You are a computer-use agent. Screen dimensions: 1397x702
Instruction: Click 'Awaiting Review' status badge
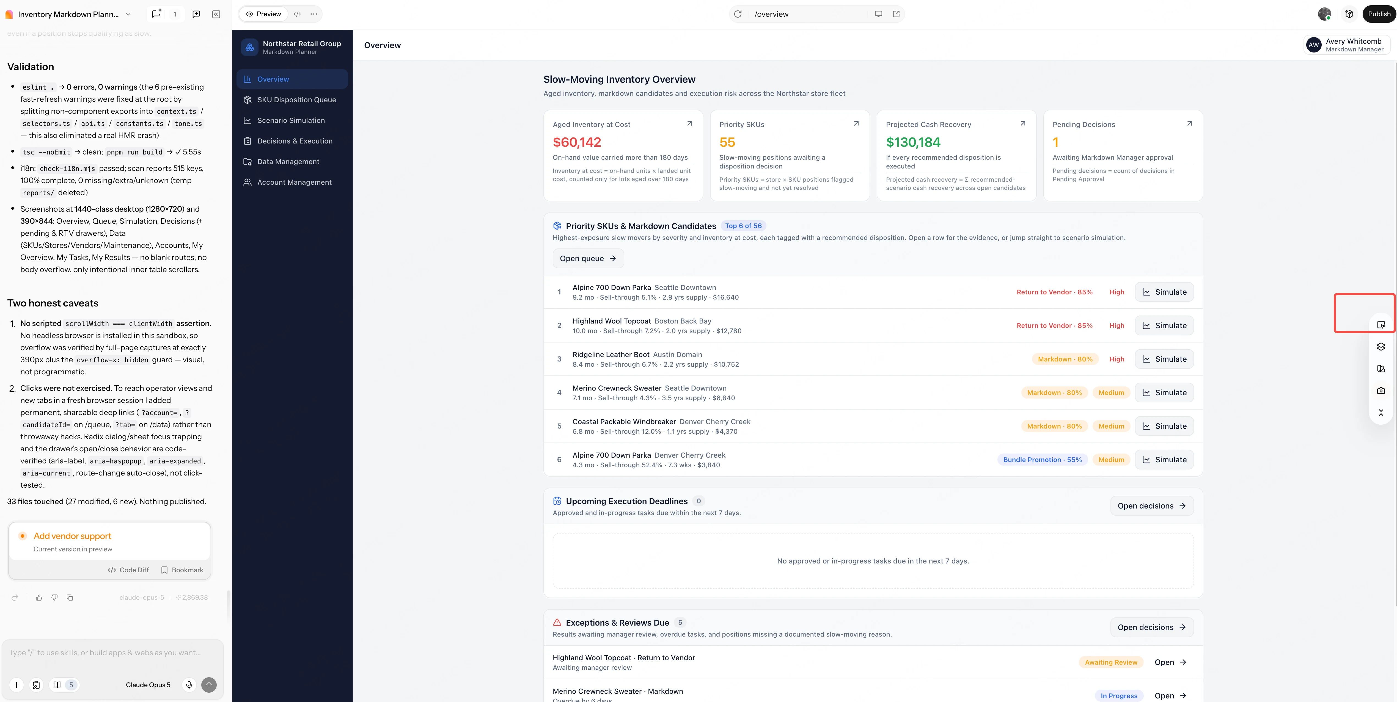pyautogui.click(x=1111, y=662)
